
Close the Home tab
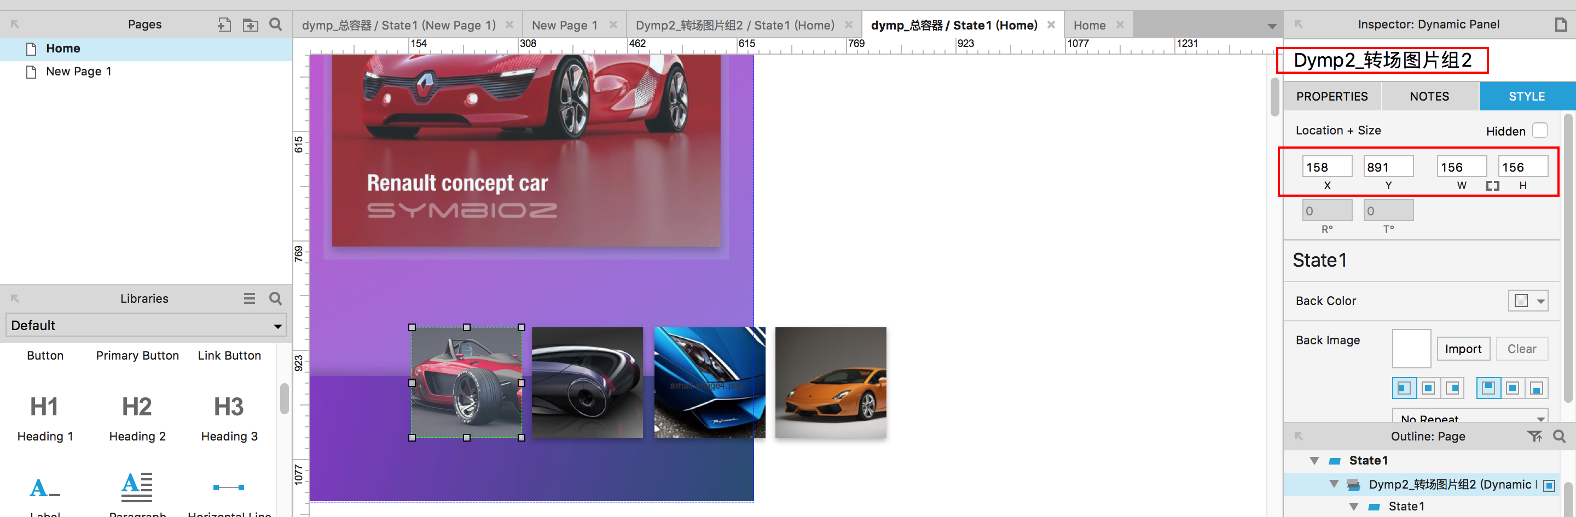1120,25
